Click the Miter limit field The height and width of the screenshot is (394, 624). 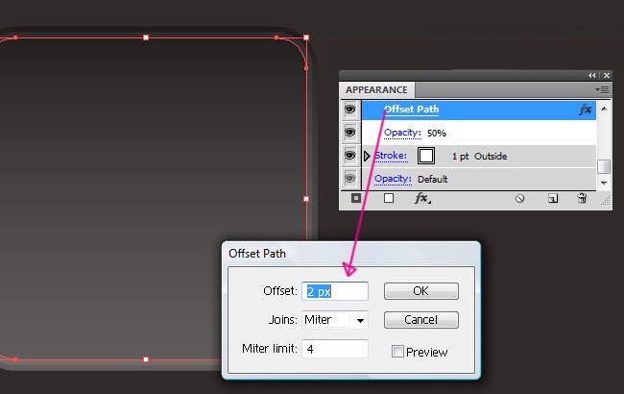click(x=335, y=349)
